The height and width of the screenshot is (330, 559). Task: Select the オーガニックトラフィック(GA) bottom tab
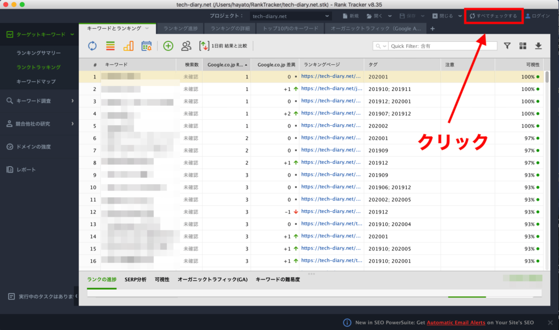(212, 279)
